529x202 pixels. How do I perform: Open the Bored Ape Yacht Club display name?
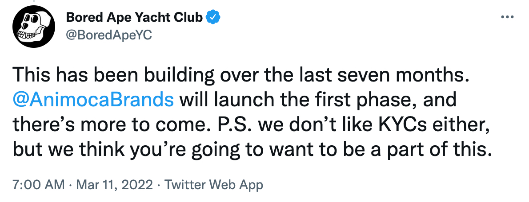pyautogui.click(x=135, y=17)
